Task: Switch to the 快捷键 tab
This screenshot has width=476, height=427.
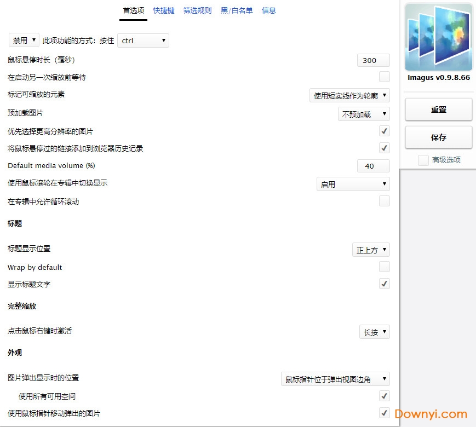Action: pos(164,10)
